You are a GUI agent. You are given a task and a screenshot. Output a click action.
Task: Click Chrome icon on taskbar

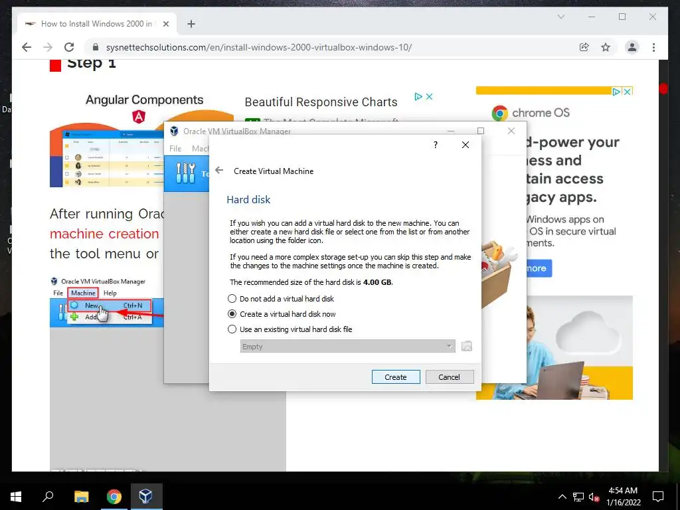tap(114, 497)
